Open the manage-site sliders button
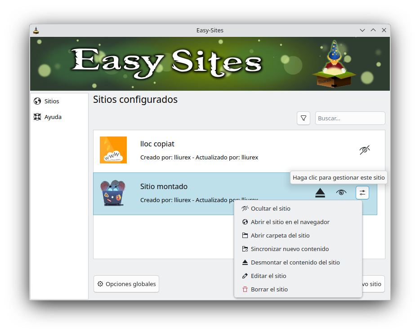 click(x=362, y=193)
